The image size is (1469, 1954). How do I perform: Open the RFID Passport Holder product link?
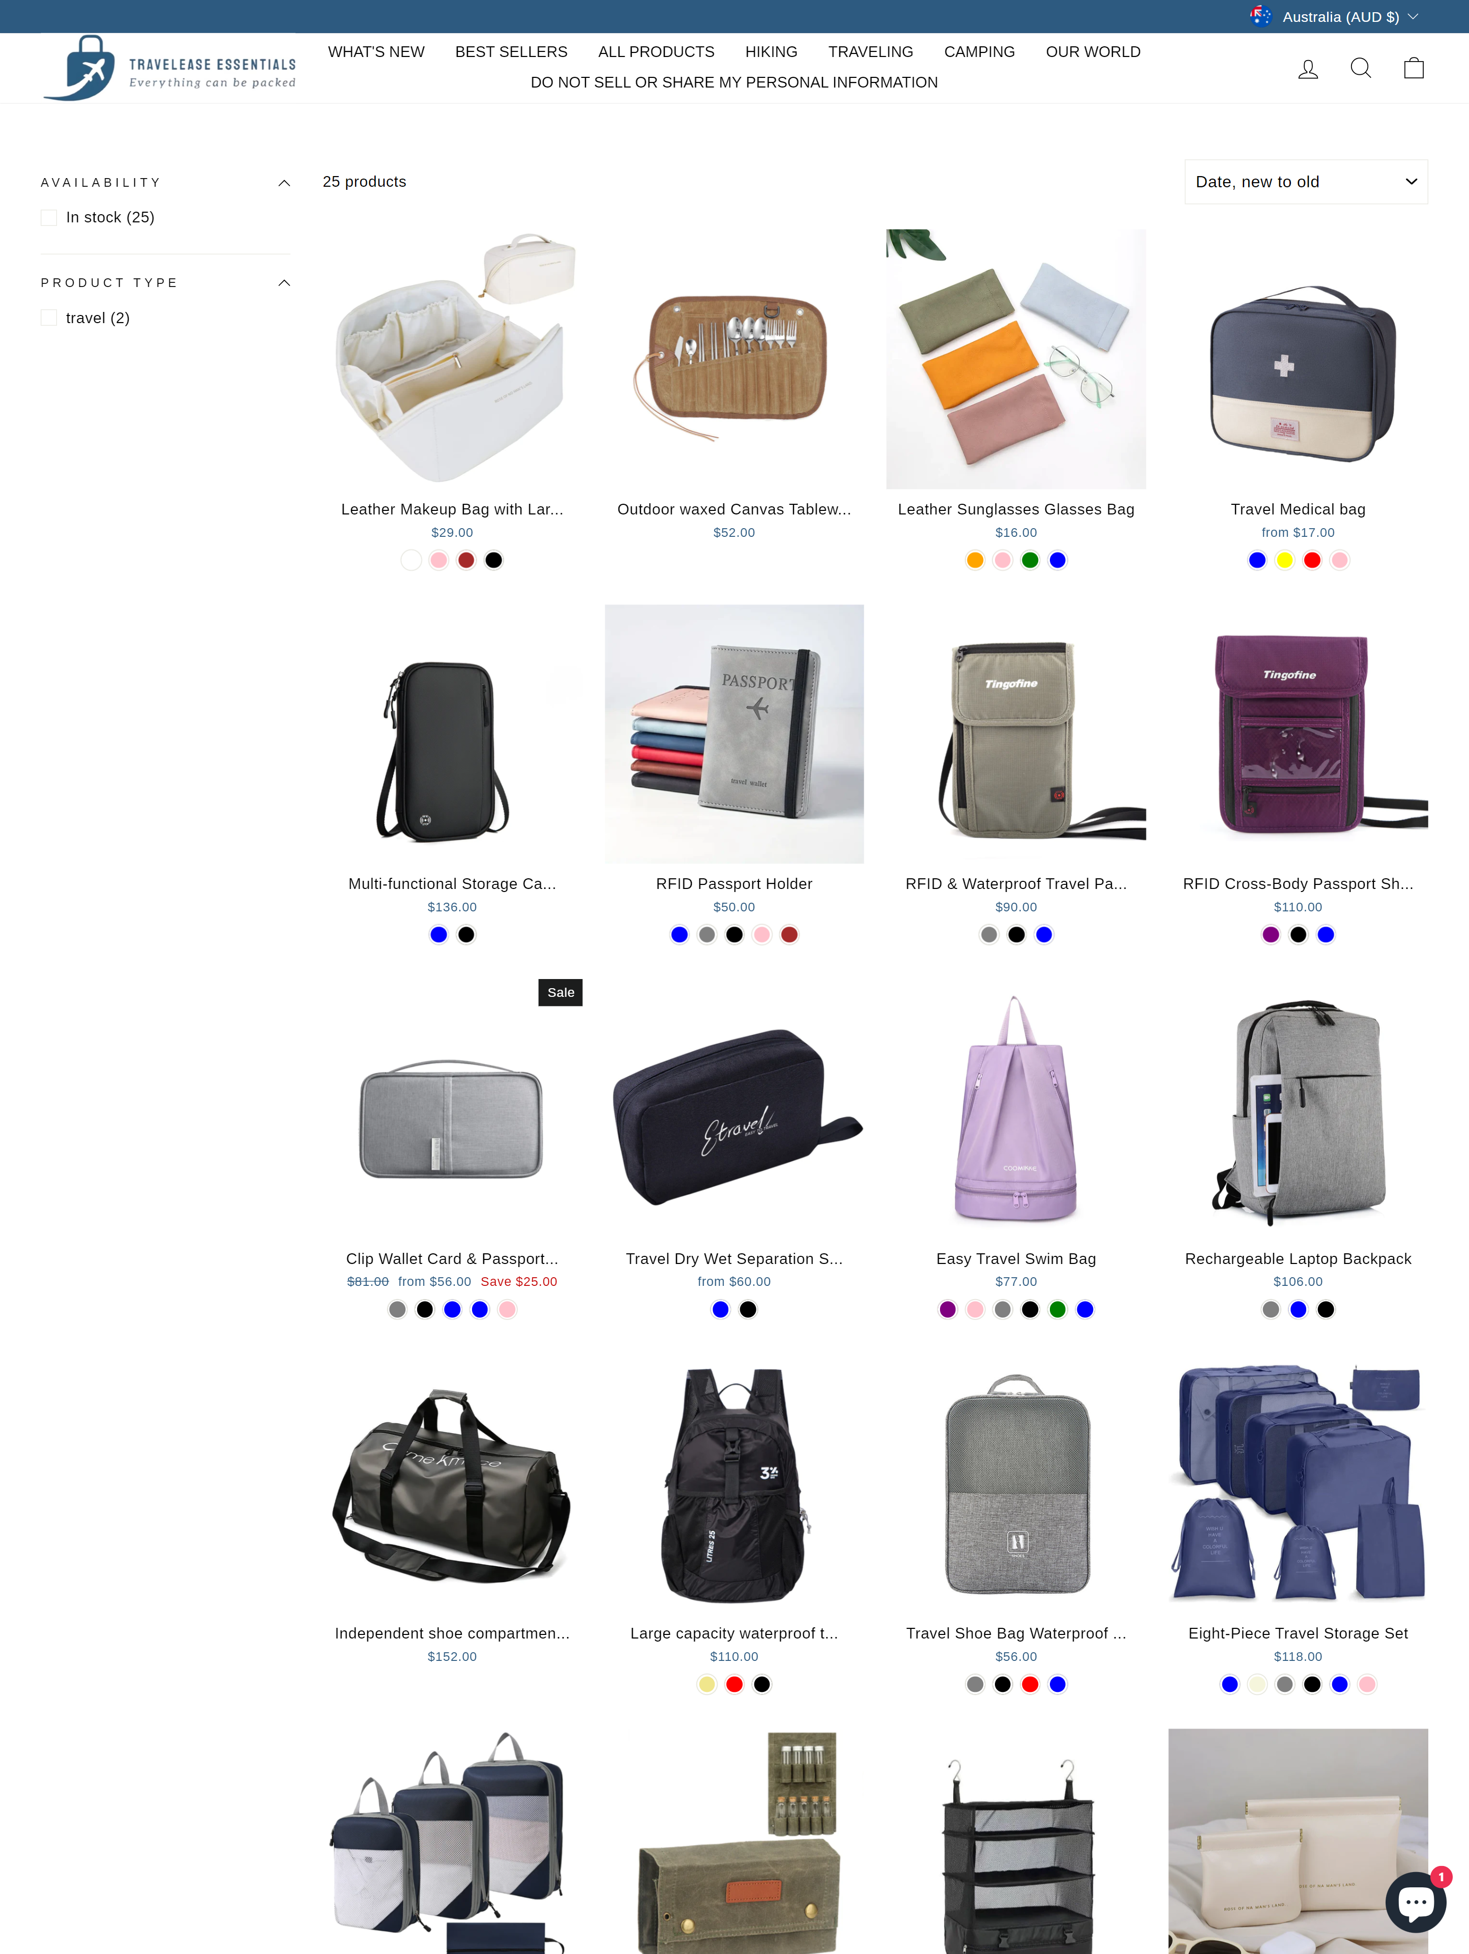pos(733,884)
